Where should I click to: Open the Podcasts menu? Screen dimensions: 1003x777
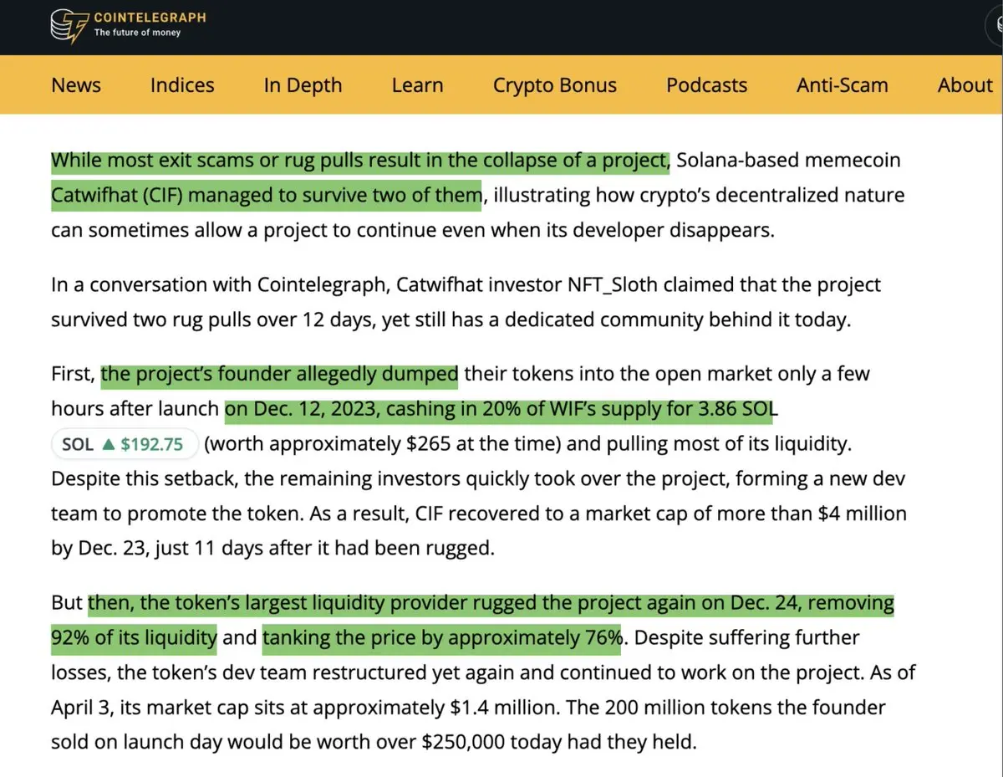706,85
